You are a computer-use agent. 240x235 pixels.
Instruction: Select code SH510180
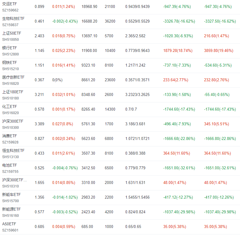[x=11, y=98]
